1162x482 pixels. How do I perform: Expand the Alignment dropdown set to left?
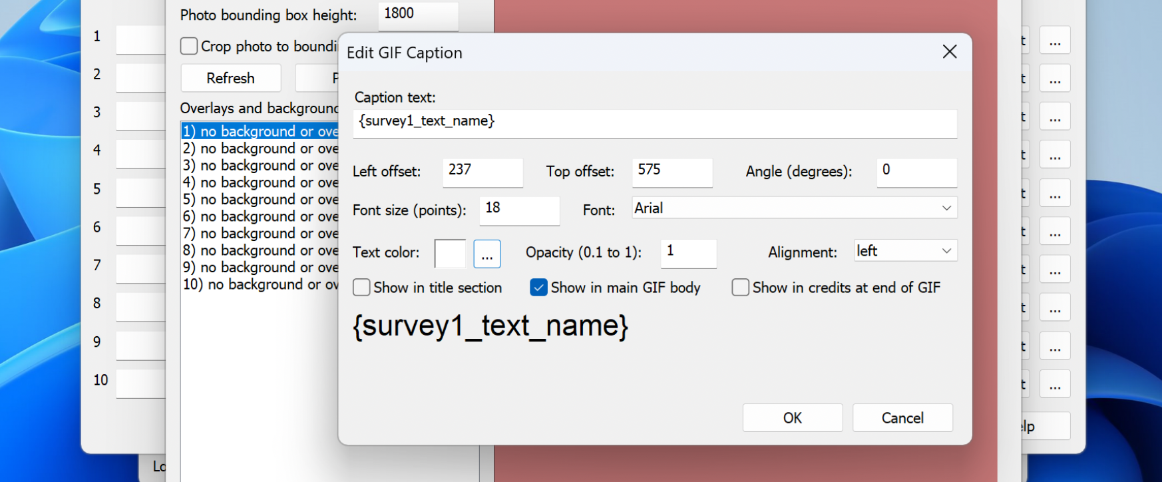[905, 251]
